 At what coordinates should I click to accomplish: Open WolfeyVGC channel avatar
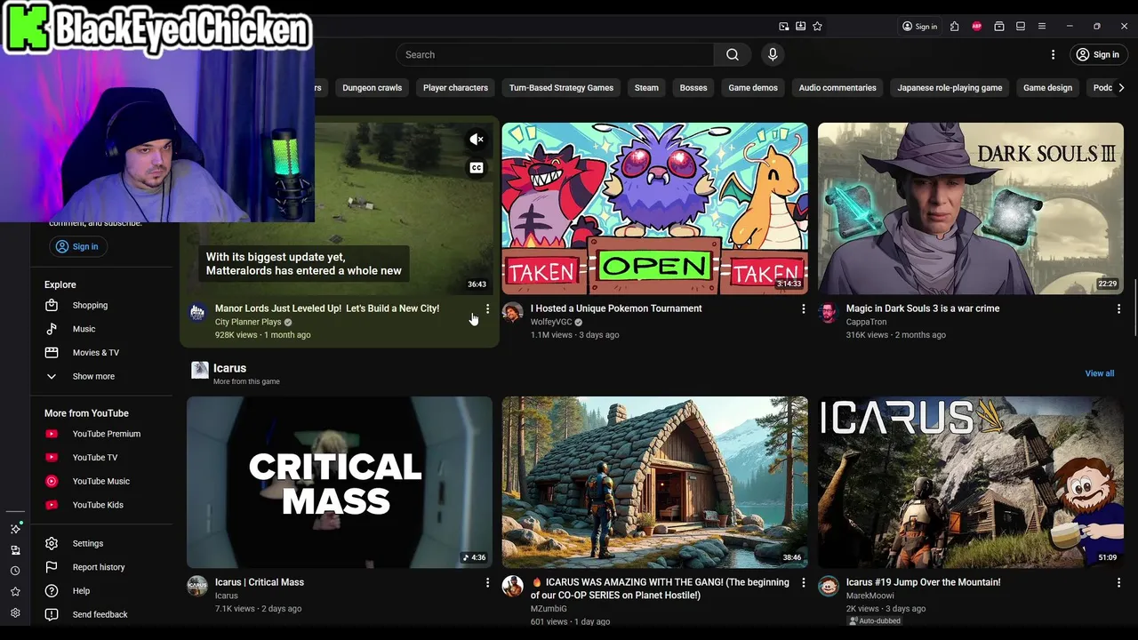(x=512, y=312)
